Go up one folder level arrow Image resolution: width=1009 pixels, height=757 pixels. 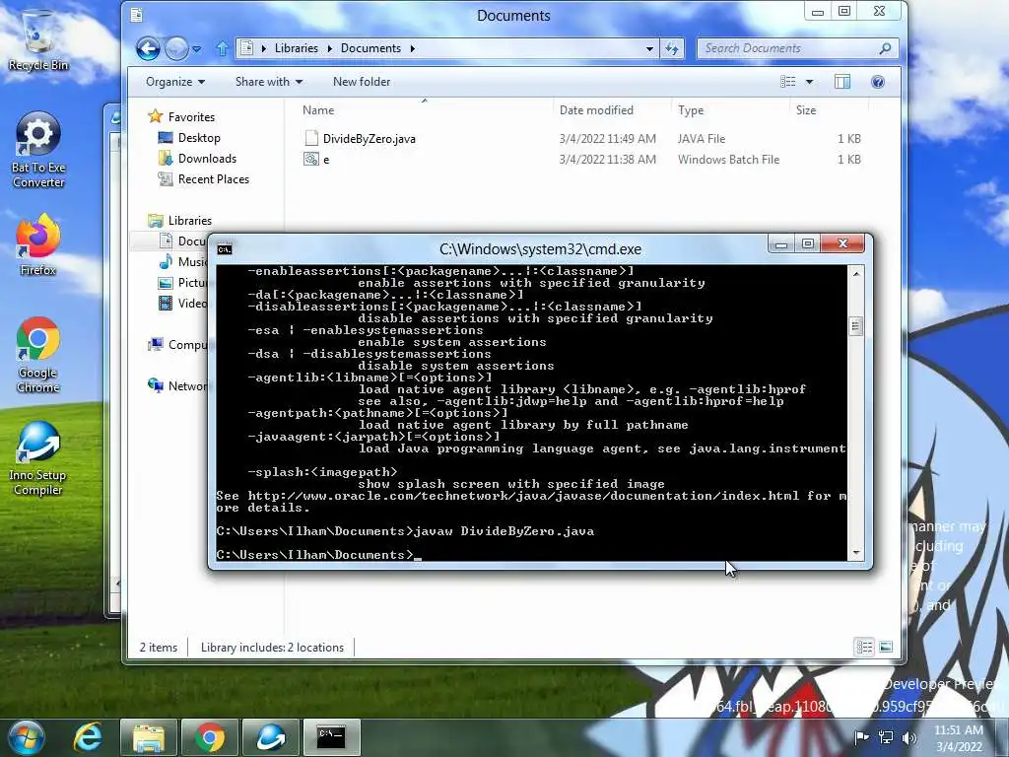[222, 48]
